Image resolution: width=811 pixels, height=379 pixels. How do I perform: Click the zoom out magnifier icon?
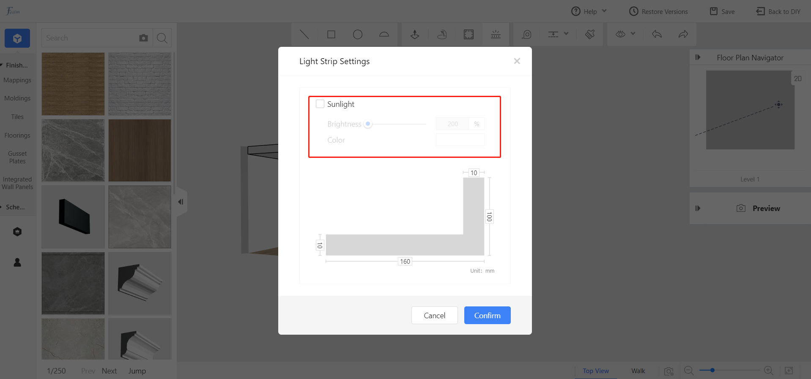[689, 371]
